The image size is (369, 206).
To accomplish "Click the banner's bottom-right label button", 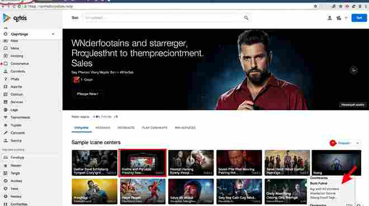I will tap(353, 105).
